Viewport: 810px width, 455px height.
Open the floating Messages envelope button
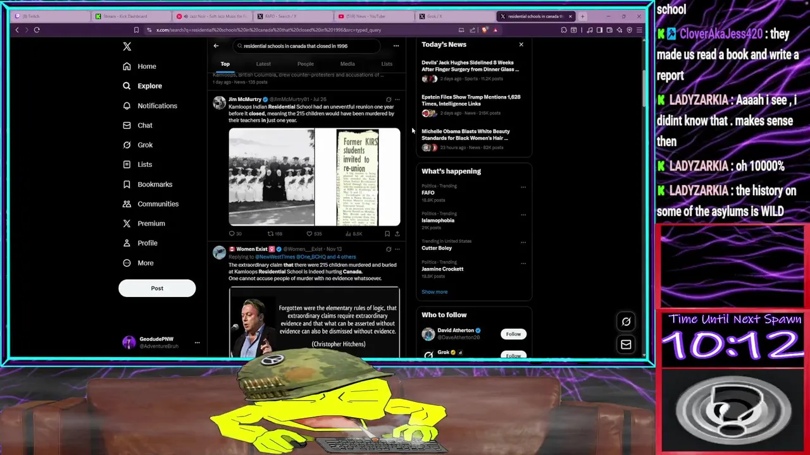626,344
